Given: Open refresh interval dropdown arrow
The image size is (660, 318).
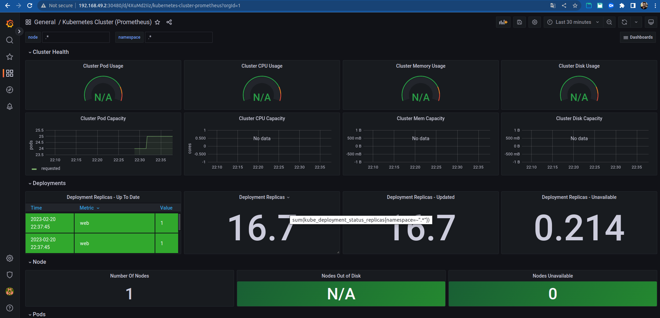Looking at the screenshot, I should coord(636,22).
